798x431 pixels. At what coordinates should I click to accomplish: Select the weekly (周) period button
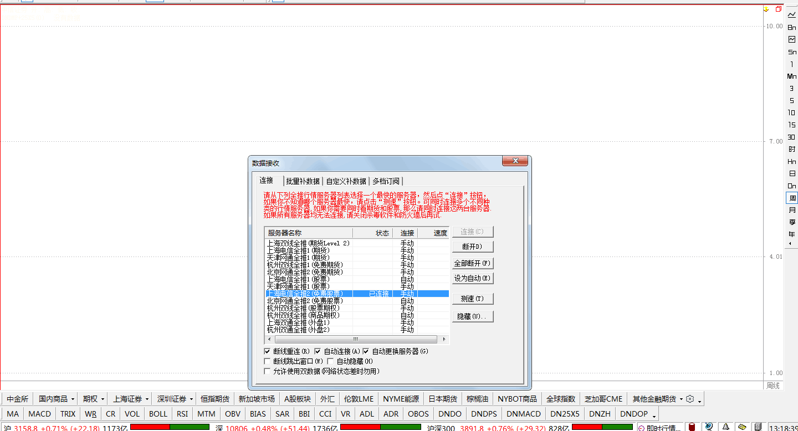[x=792, y=198]
